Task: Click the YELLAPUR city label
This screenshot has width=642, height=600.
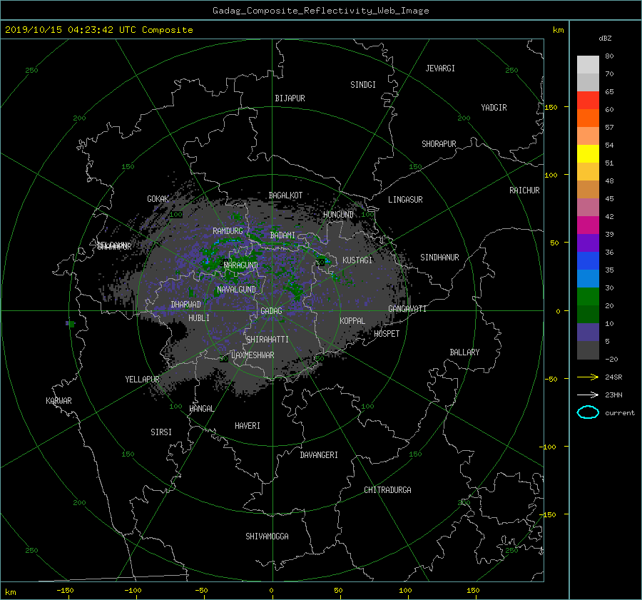Action: (x=142, y=380)
